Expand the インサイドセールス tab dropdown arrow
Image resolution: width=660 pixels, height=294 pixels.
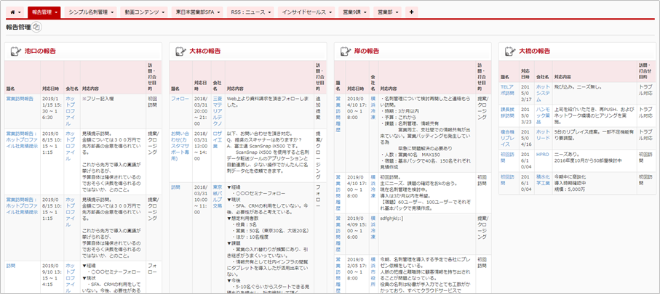(x=331, y=12)
